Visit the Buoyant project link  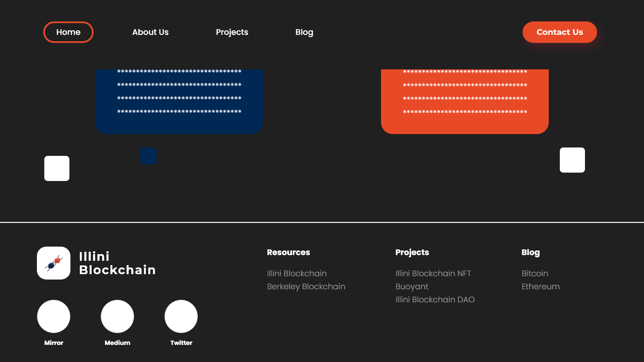[412, 287]
